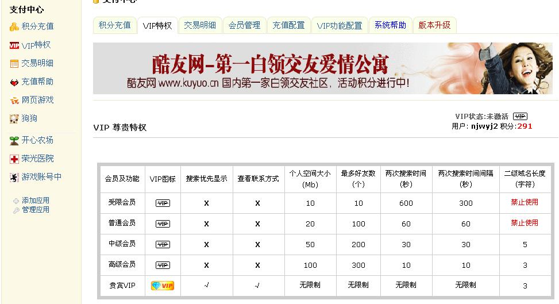559x304 pixels.
Task: Select the 版本升级 tab
Action: tap(434, 25)
